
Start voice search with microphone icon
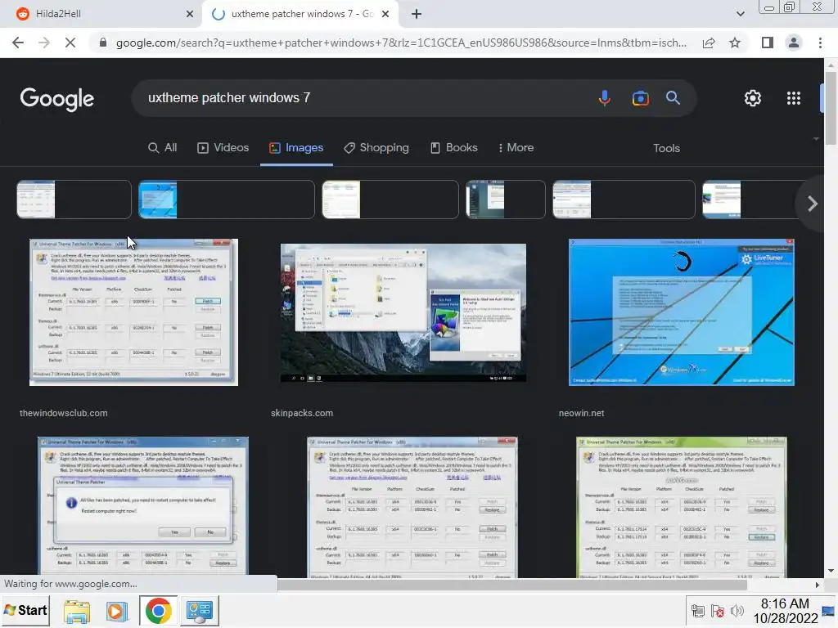[605, 98]
